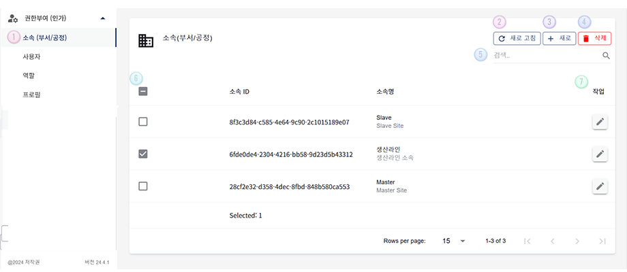Click the search magnifier icon
627x272 pixels.
pos(606,56)
